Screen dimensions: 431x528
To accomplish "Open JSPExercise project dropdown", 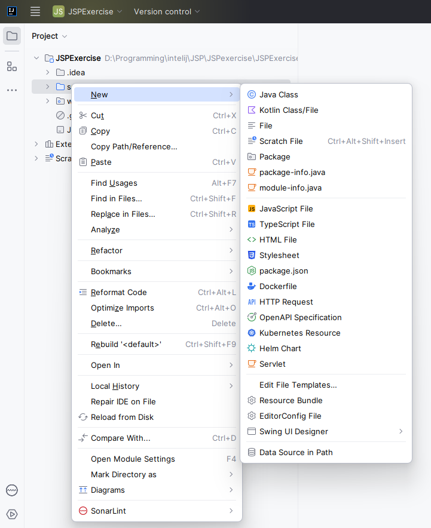I will point(88,11).
